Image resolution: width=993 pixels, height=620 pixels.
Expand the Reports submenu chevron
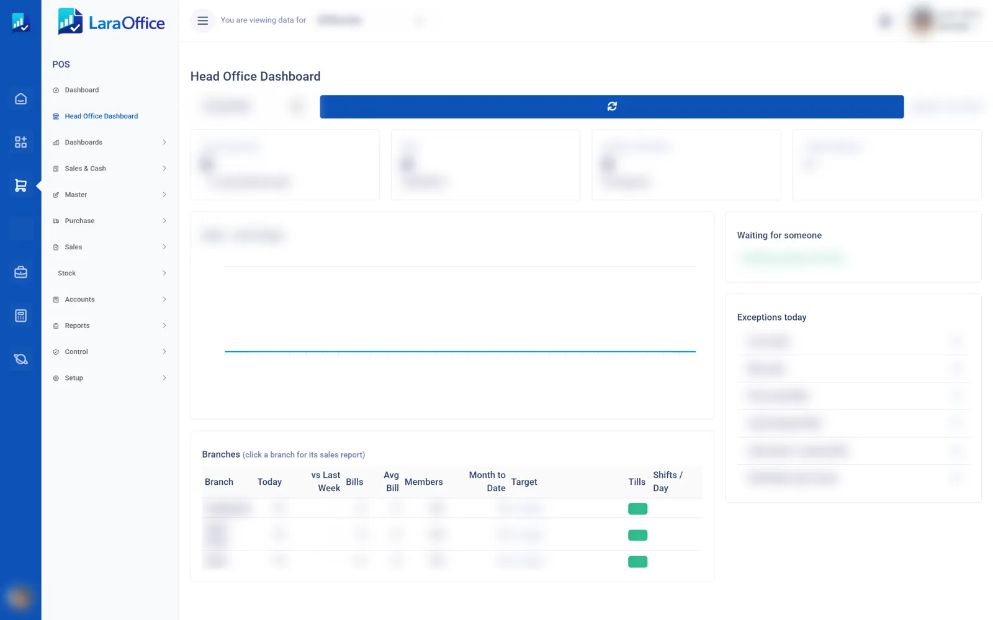coord(164,325)
